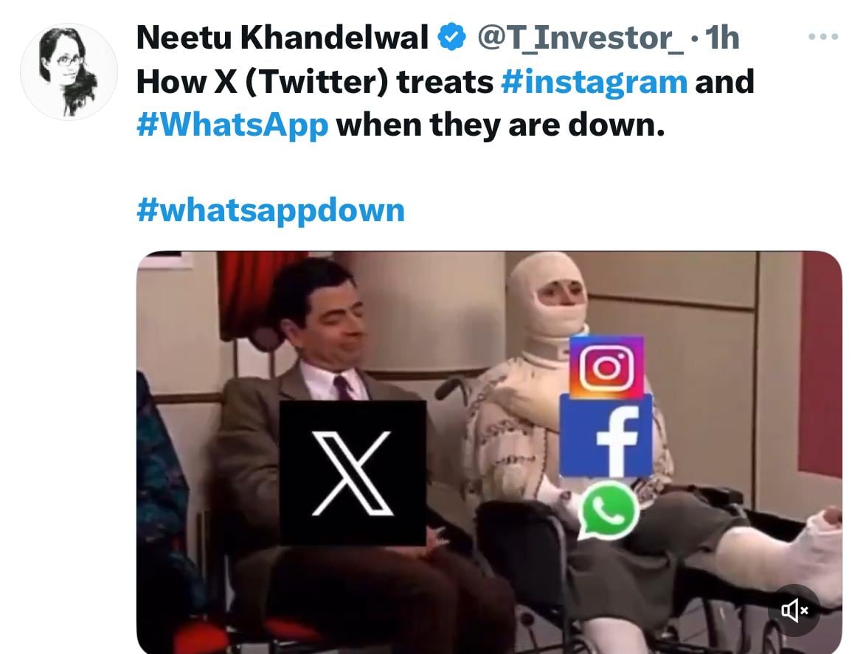The image size is (863, 654).
Task: Open Neetu Khandelwal's profile picture
Action: [x=69, y=72]
